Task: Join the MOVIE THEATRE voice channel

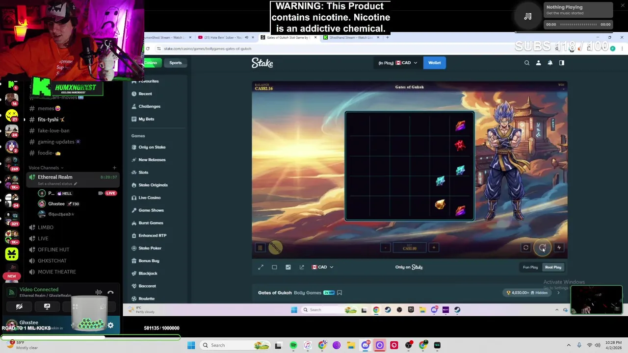Action: tap(56, 272)
